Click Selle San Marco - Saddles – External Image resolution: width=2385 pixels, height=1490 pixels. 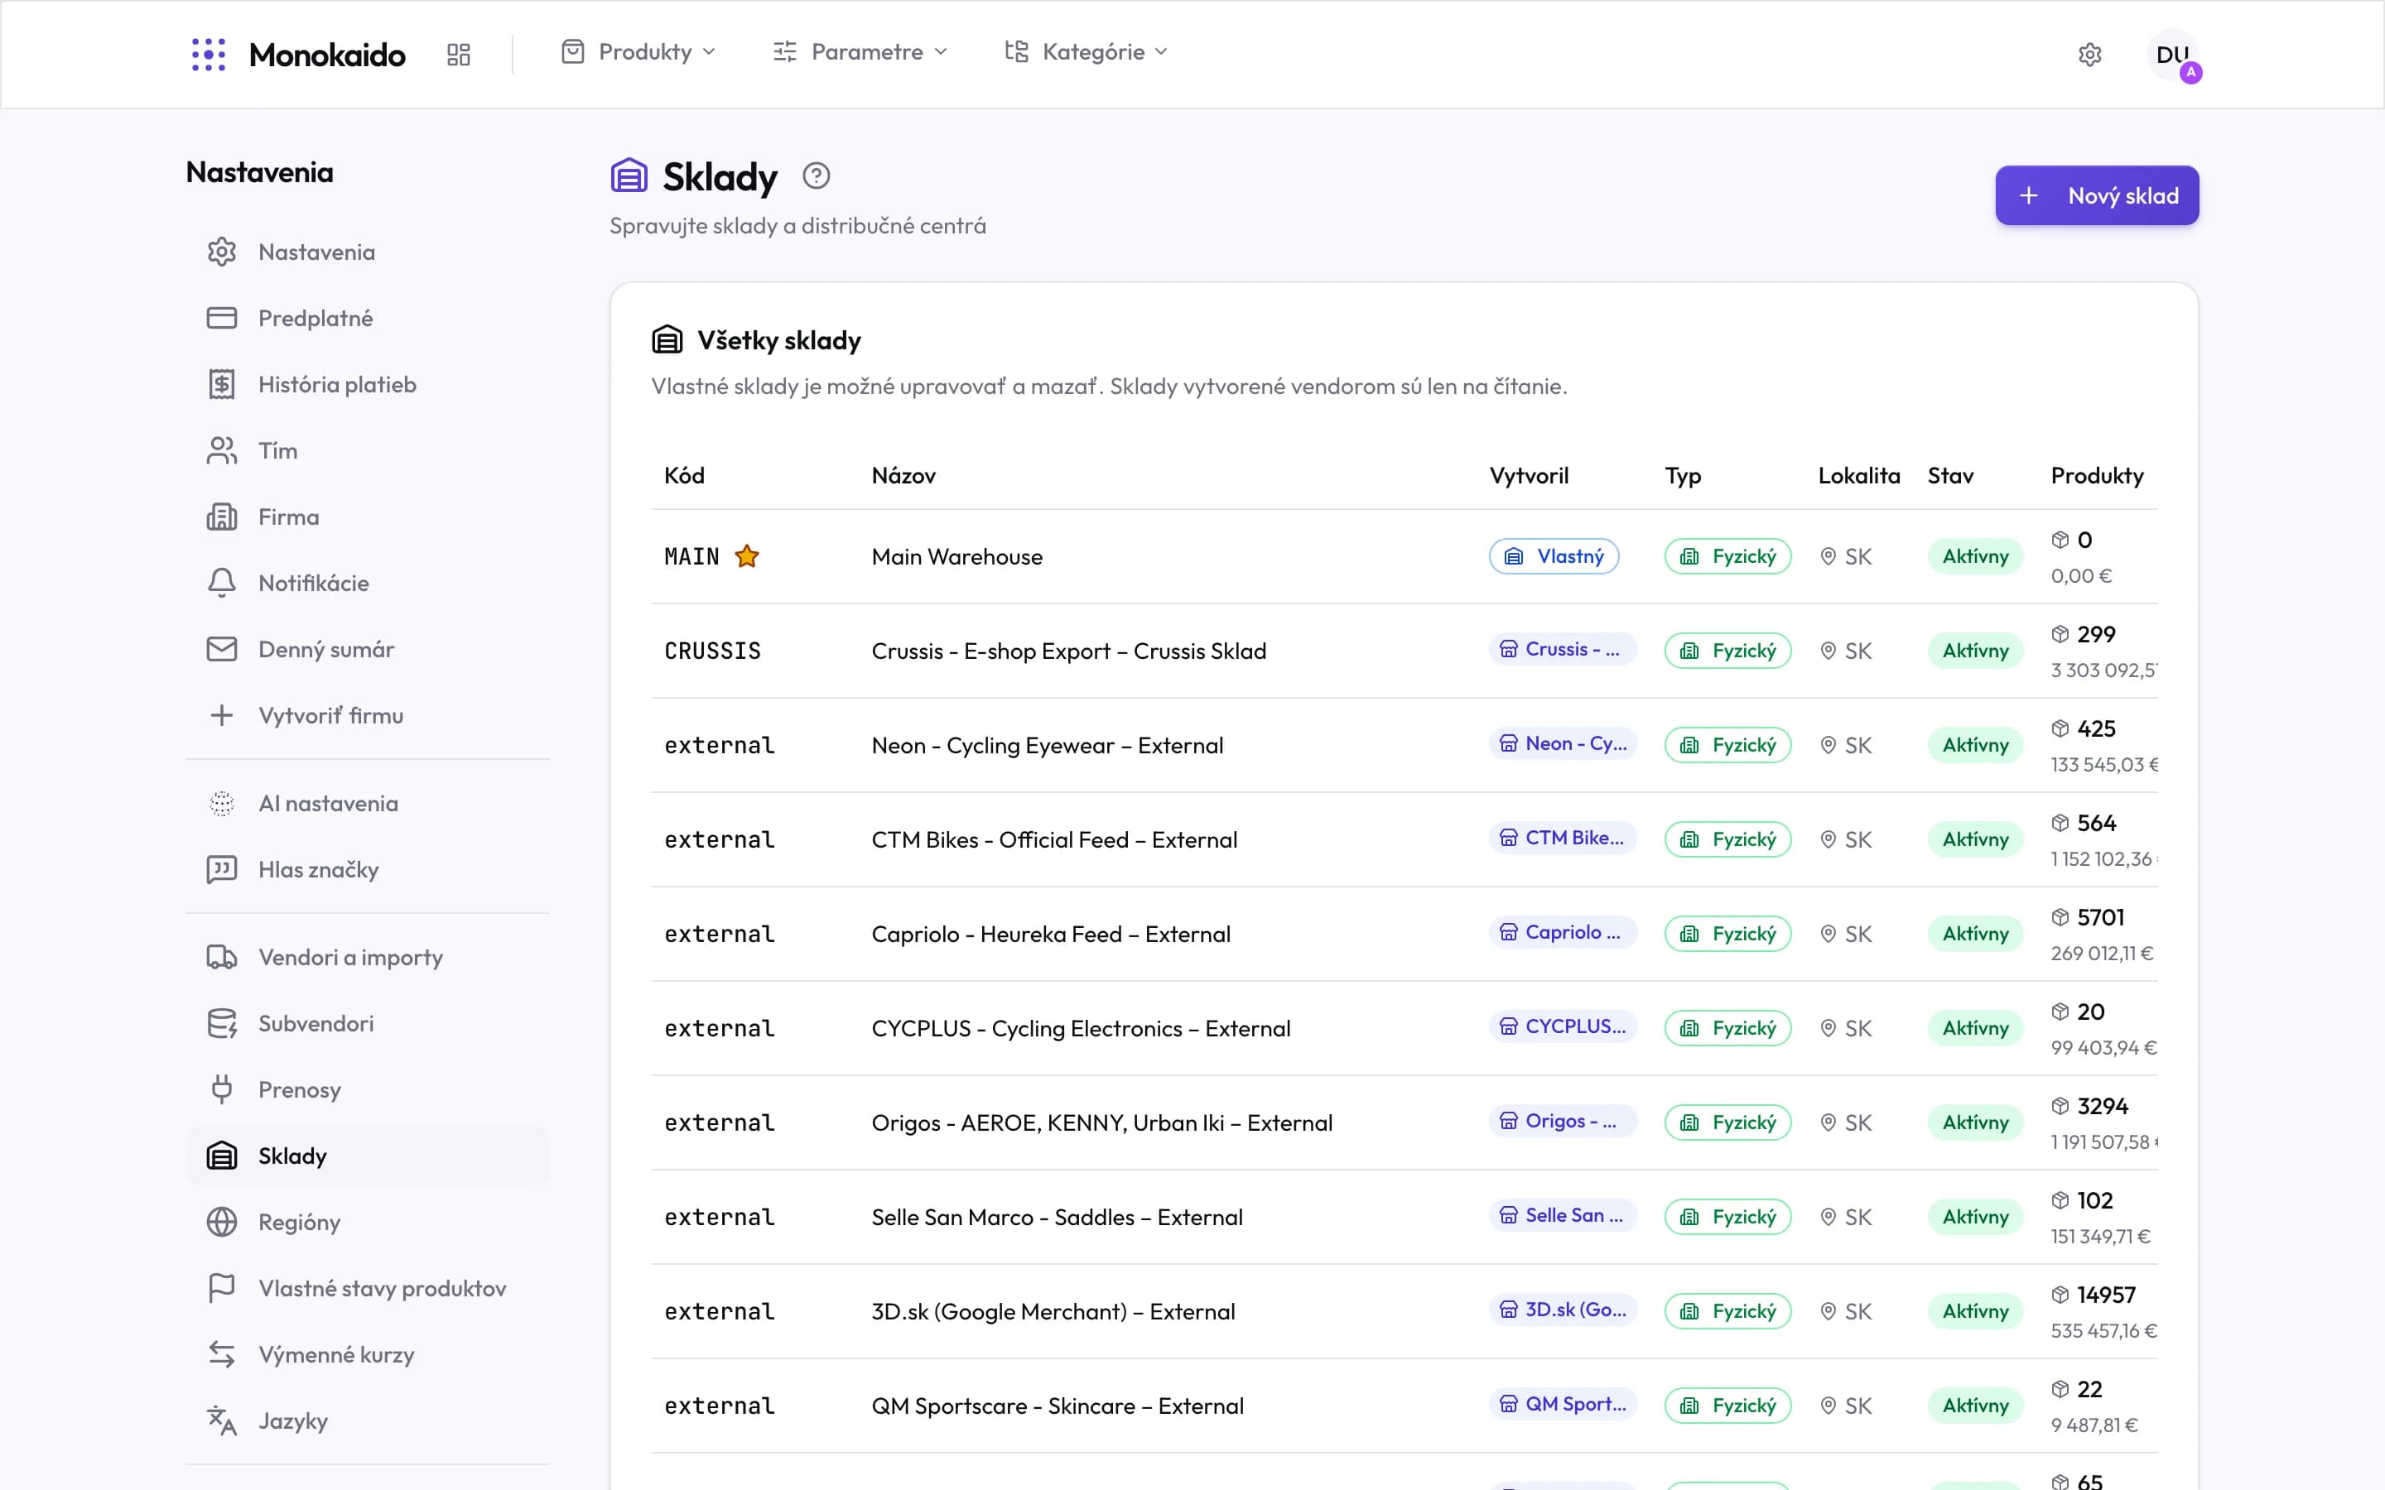pos(1057,1218)
